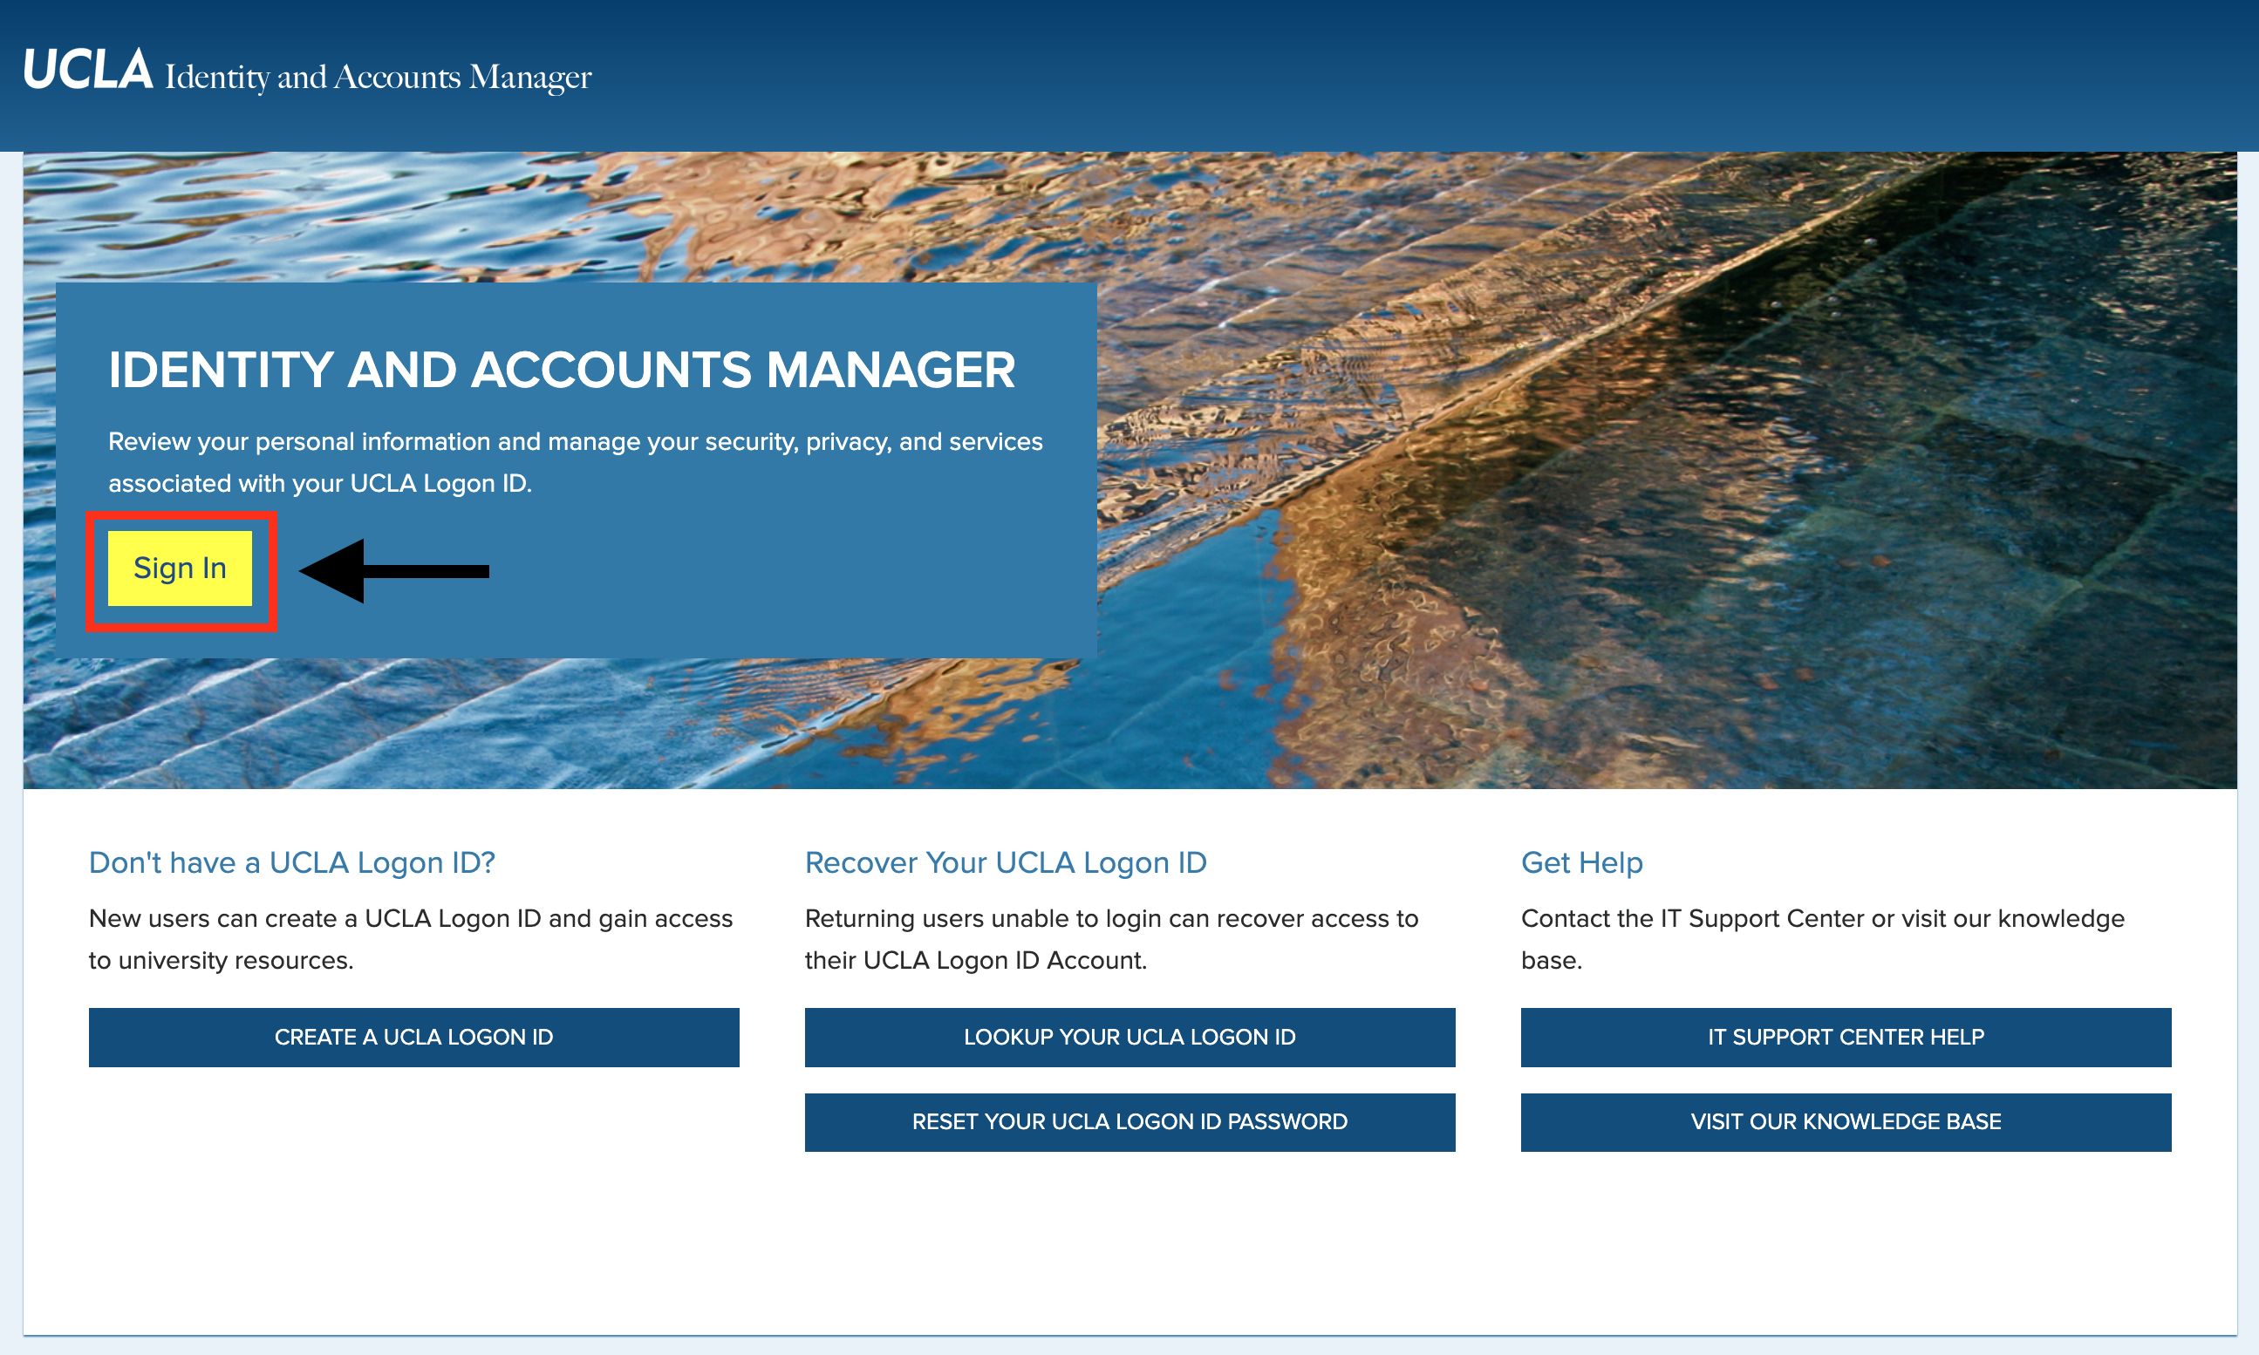Click "Don't have a UCLA Logon ID?" heading
Image resolution: width=2259 pixels, height=1355 pixels.
[291, 863]
